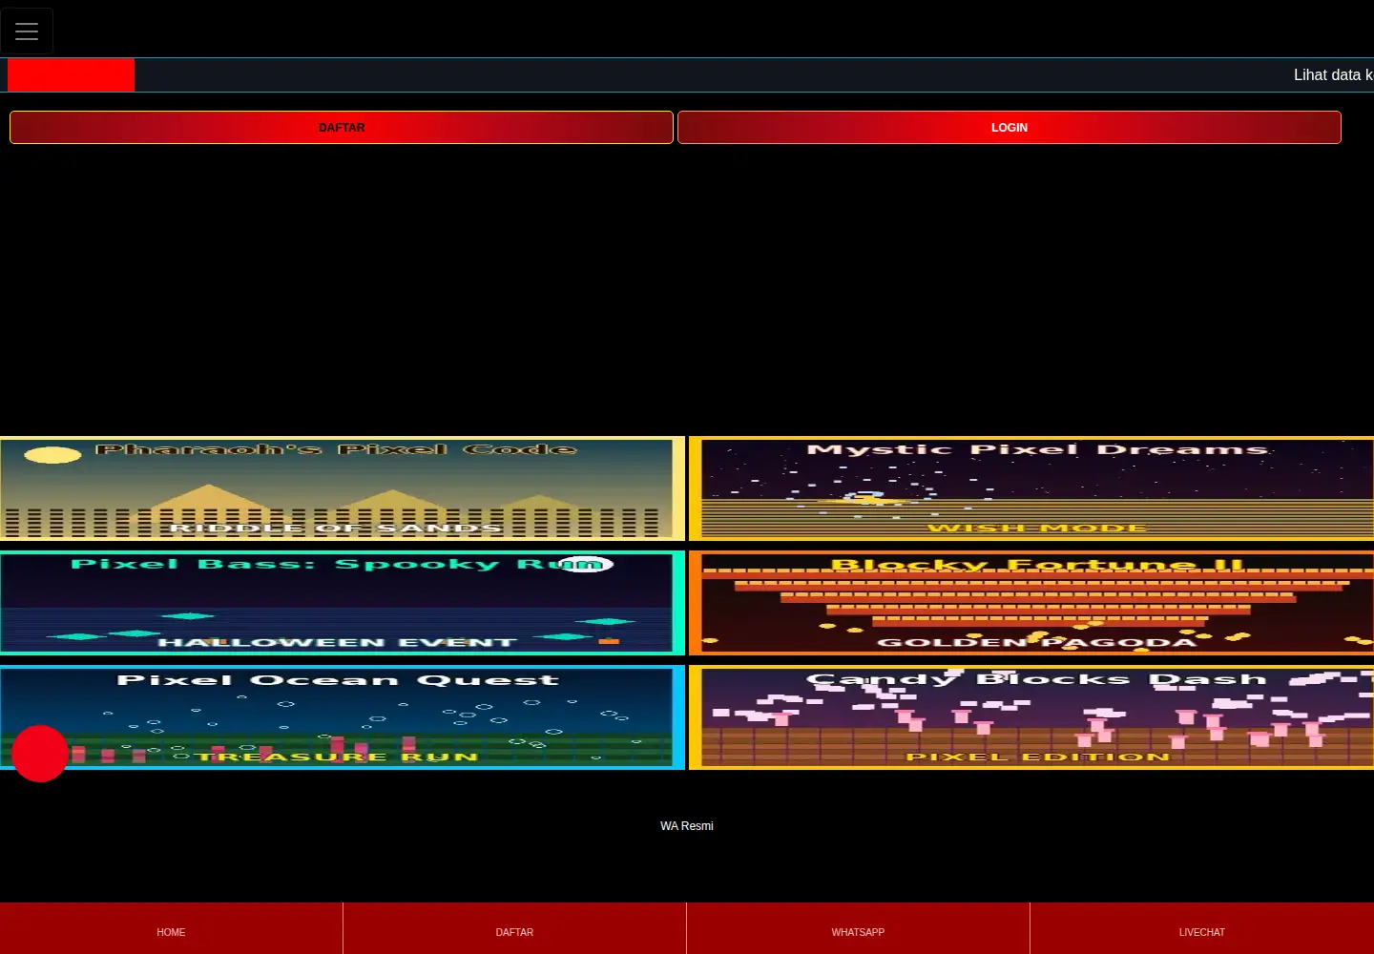Open Pharaoh's Pixel Code game banner

point(343,488)
